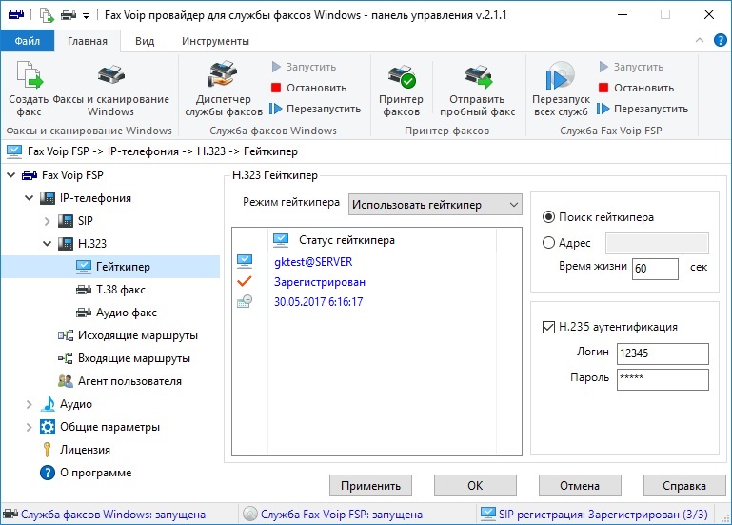Open the Файл tab
The height and width of the screenshot is (525, 732).
27,41
